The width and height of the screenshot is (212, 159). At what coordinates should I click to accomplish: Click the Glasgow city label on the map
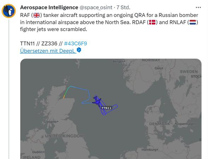(x=51, y=122)
